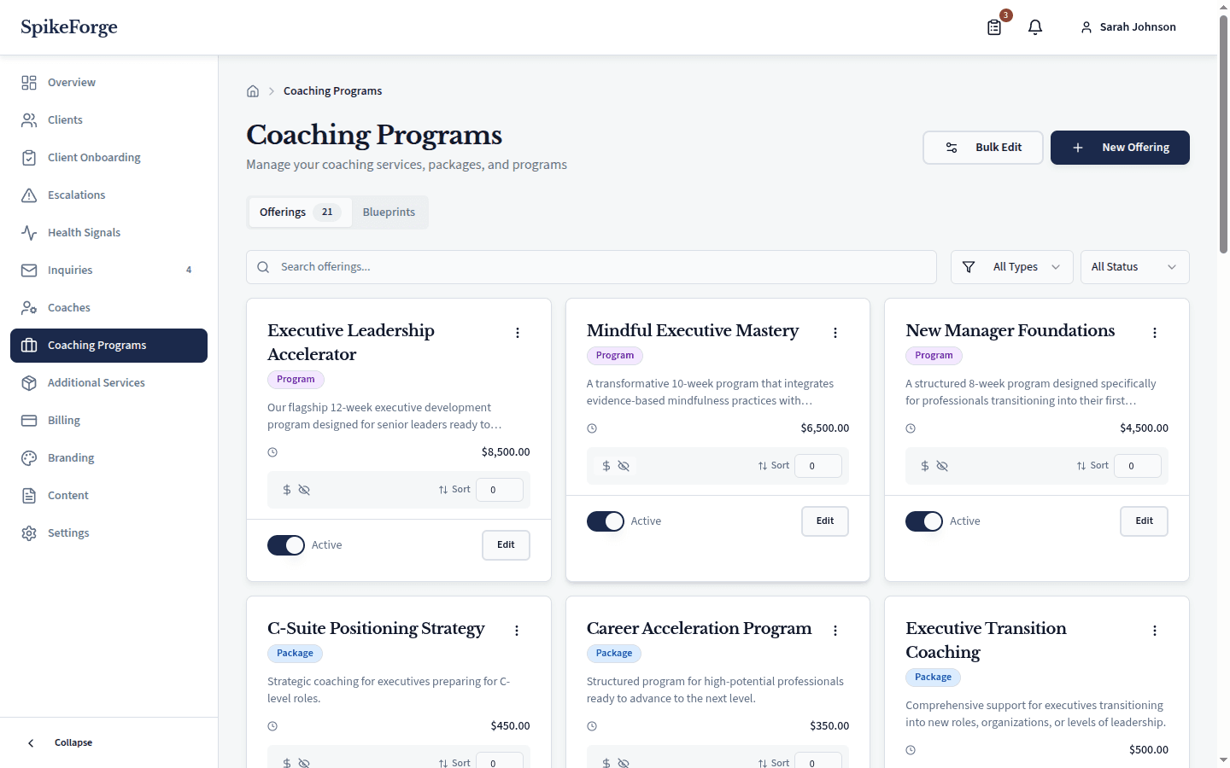Switch to the Blueprints tab
The image size is (1230, 768).
point(389,212)
